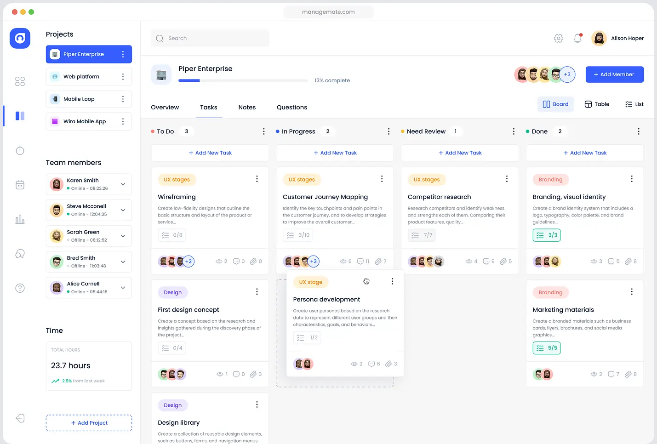Image resolution: width=657 pixels, height=444 pixels.
Task: Toggle the 0/4 checklist on First design concept
Action: (172, 348)
